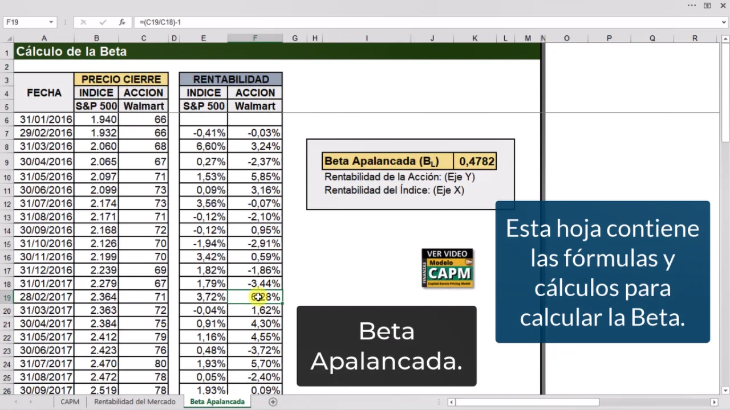730x410 pixels.
Task: Select the row 9 header
Action: pyautogui.click(x=7, y=162)
